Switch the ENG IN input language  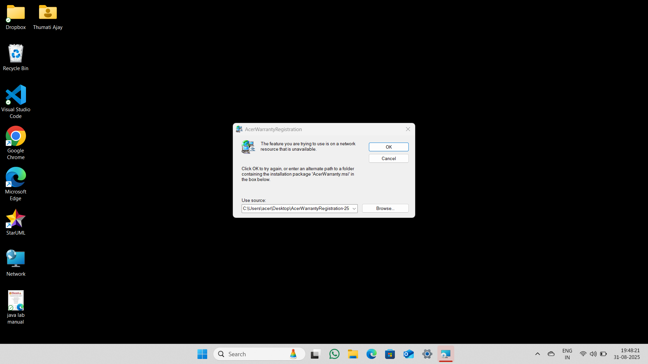tap(567, 354)
